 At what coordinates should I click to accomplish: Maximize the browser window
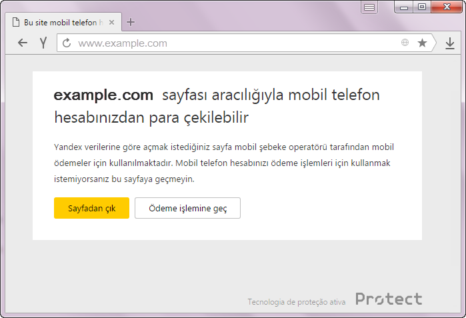coord(422,7)
